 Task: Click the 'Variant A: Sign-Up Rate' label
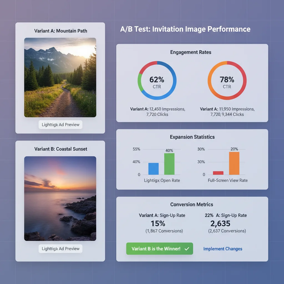(162, 215)
